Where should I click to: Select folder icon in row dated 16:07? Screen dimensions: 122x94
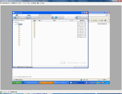(35, 22)
